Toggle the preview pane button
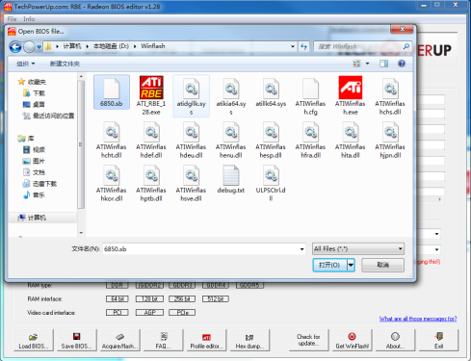Viewport: 471px width, 361px height. (383, 64)
